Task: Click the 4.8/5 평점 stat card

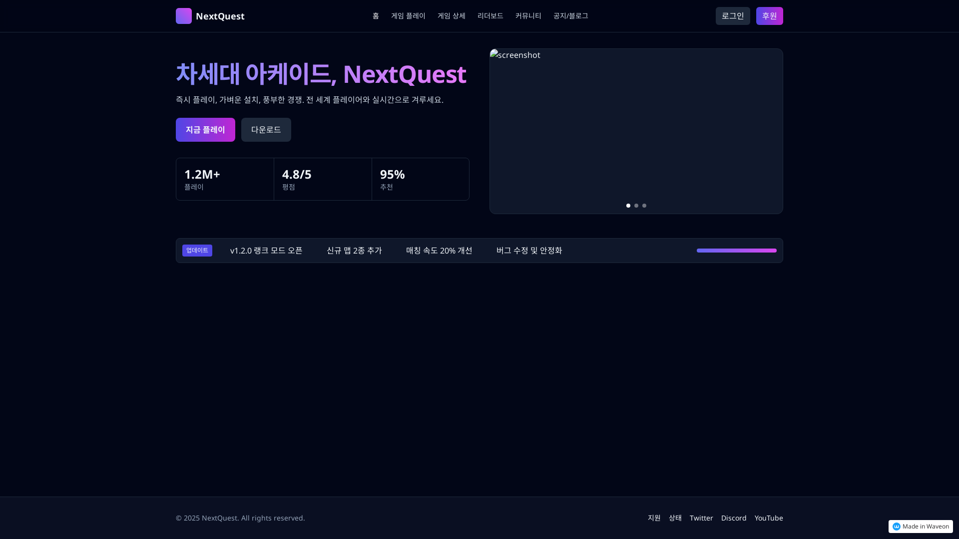Action: (x=322, y=179)
